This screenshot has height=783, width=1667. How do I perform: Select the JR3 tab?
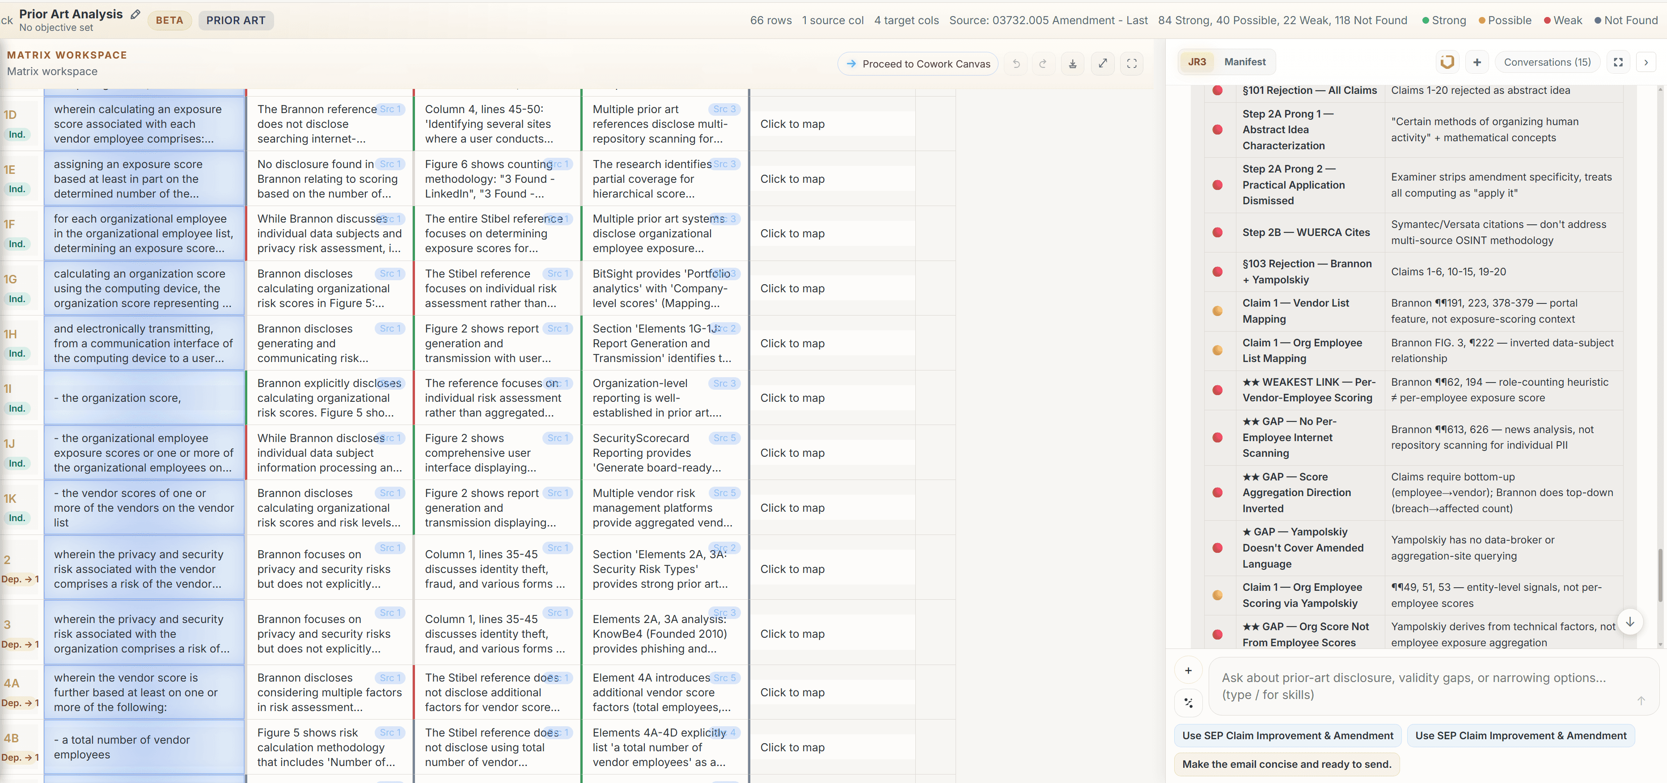pyautogui.click(x=1197, y=62)
